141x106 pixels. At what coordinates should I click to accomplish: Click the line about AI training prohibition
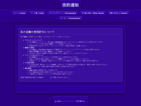click(52, 72)
